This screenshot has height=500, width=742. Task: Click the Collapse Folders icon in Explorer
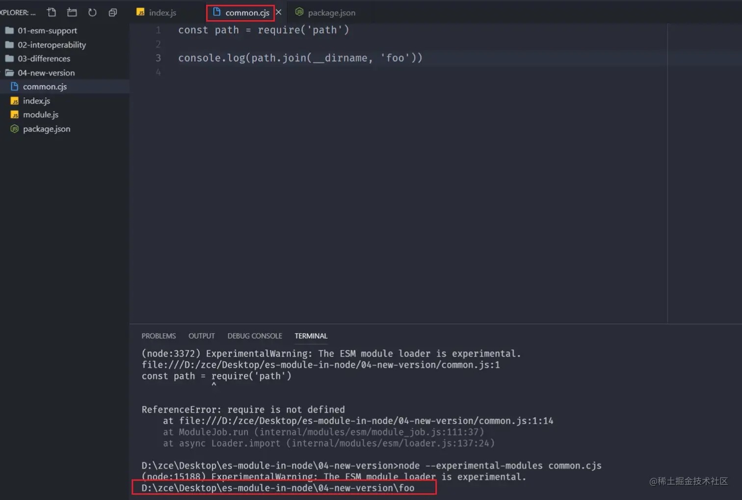112,12
